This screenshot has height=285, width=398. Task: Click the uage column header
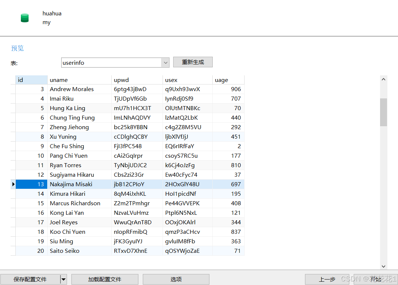pos(228,80)
